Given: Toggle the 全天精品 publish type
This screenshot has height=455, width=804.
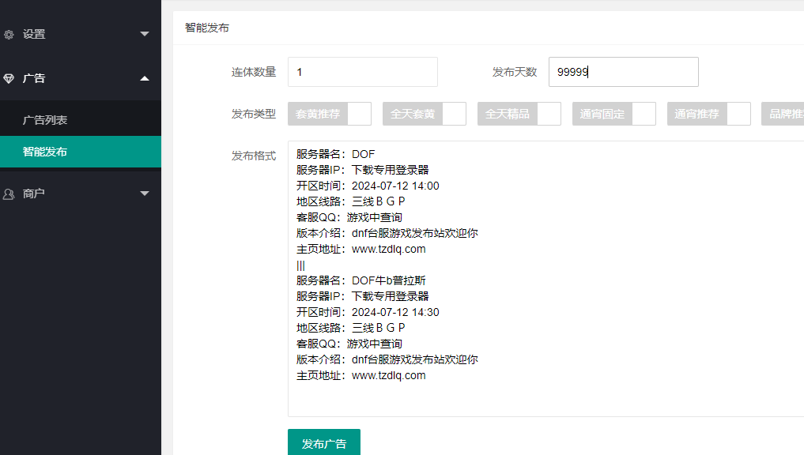Looking at the screenshot, I should point(519,114).
